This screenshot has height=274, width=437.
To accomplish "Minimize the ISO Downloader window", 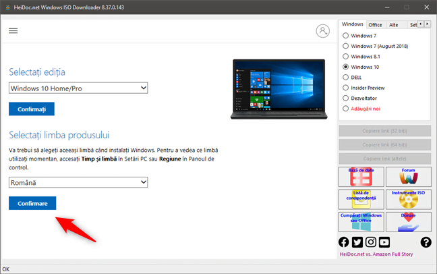I will pyautogui.click(x=387, y=7).
